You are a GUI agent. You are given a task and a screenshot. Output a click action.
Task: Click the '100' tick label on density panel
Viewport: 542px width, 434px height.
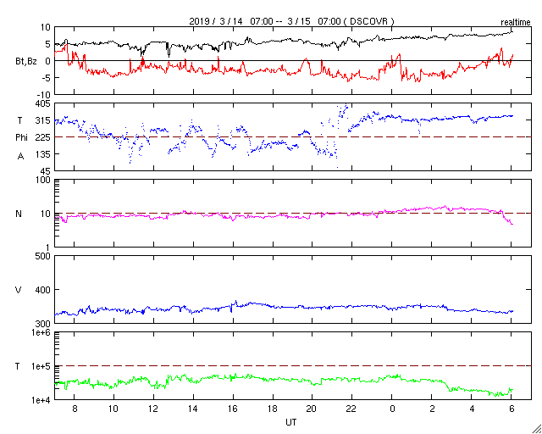click(43, 181)
